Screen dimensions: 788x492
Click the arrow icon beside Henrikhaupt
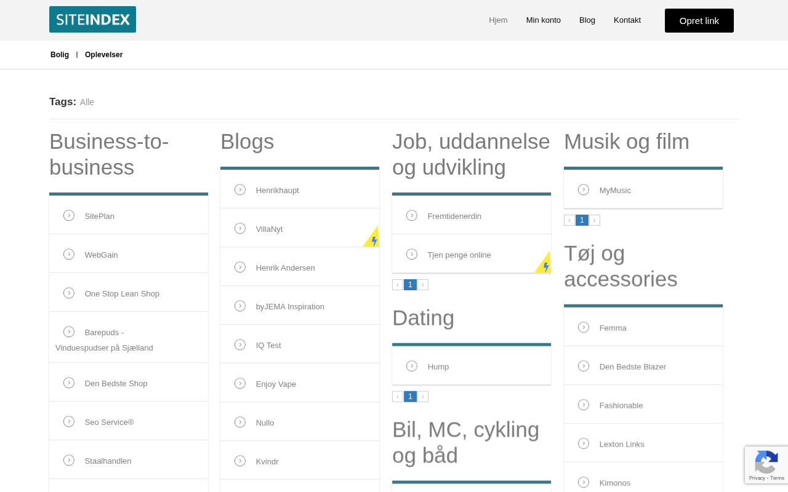pyautogui.click(x=240, y=189)
